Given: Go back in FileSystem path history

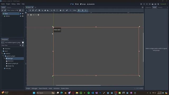Looking at the screenshot, I should 2,42.
